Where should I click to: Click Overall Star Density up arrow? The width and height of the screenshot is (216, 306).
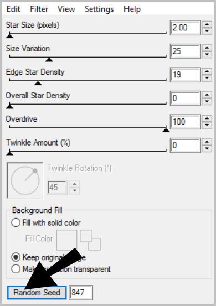207,95
